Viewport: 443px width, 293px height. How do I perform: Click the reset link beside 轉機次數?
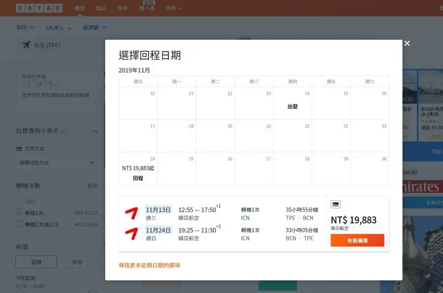coord(93,186)
